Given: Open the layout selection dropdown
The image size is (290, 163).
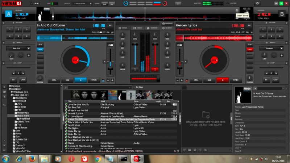Looking at the screenshot, I should 91,4.
